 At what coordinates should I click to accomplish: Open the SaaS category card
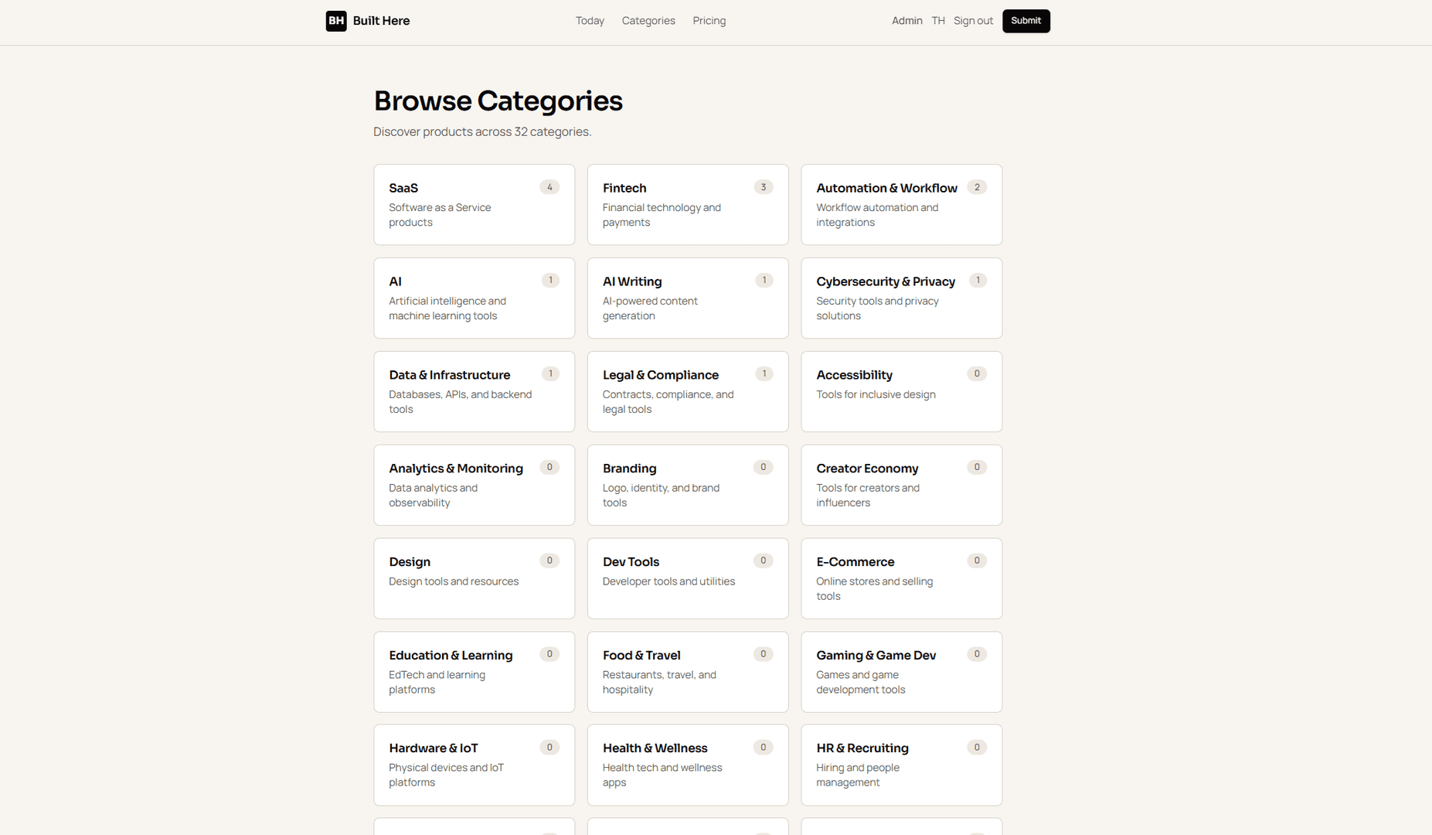pos(474,205)
